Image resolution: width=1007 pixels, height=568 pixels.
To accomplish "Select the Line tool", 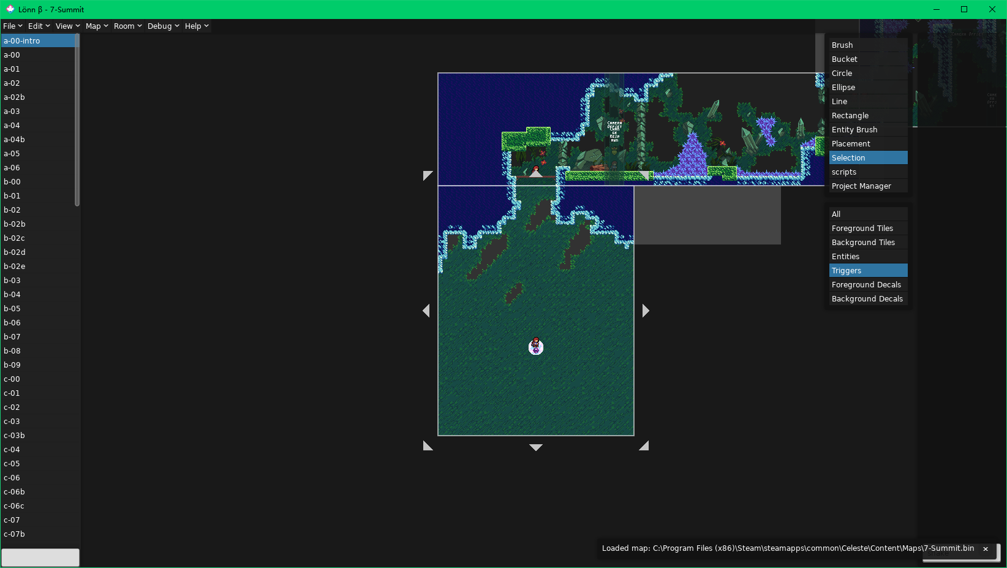I will pos(868,102).
